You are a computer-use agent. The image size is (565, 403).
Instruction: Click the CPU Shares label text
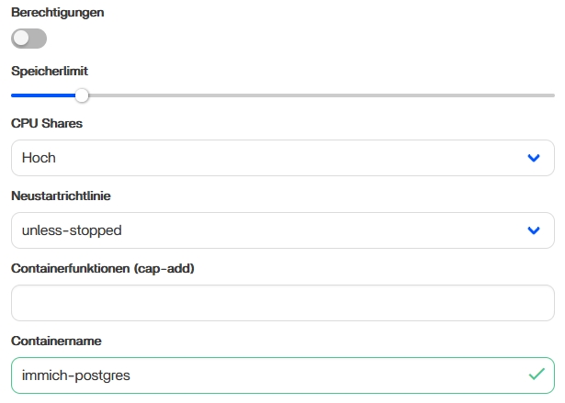point(47,123)
